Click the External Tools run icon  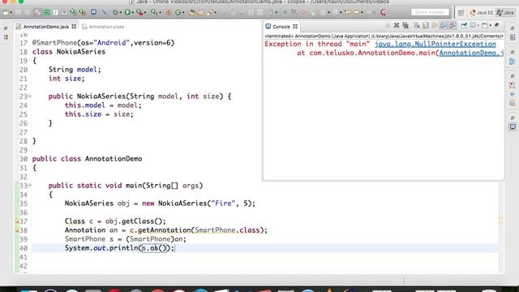click(x=154, y=12)
